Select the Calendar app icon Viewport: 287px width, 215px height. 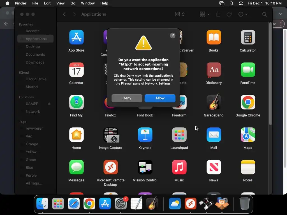point(76,70)
